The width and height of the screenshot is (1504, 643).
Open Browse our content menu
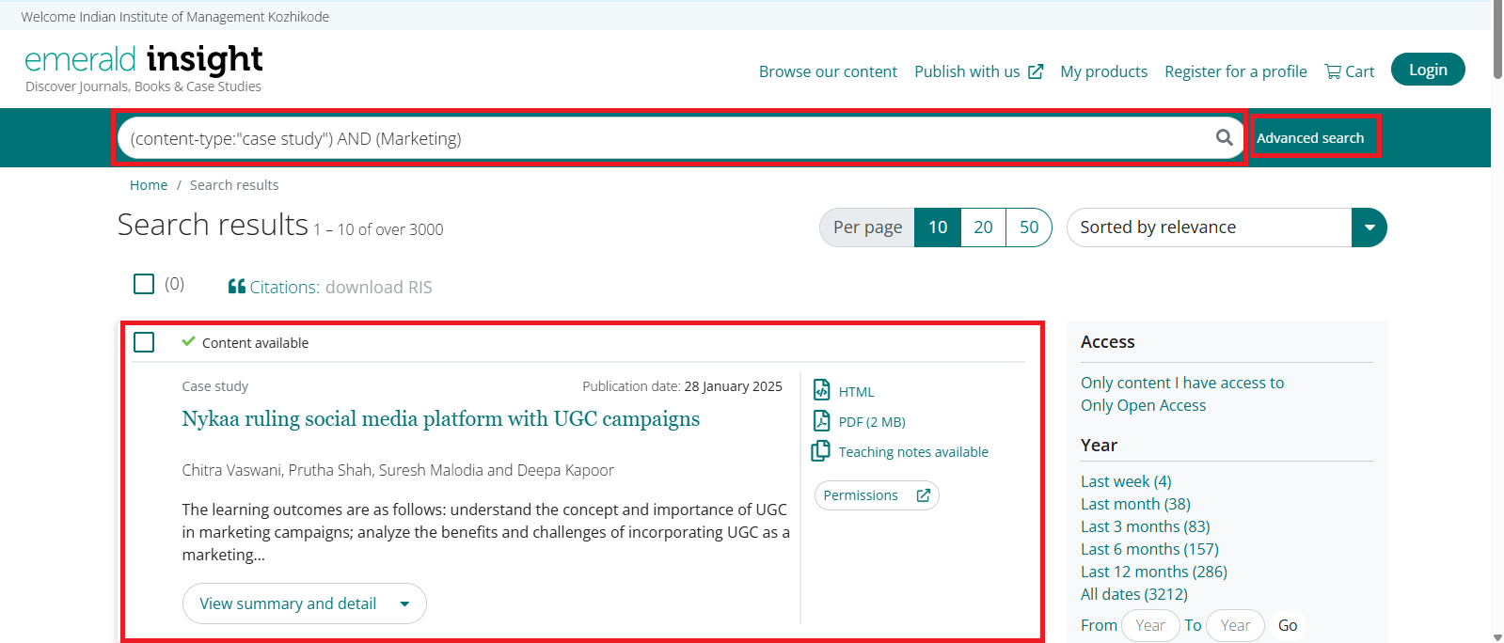click(x=828, y=71)
